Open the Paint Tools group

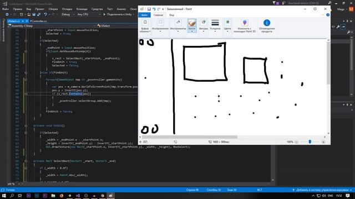178,26
